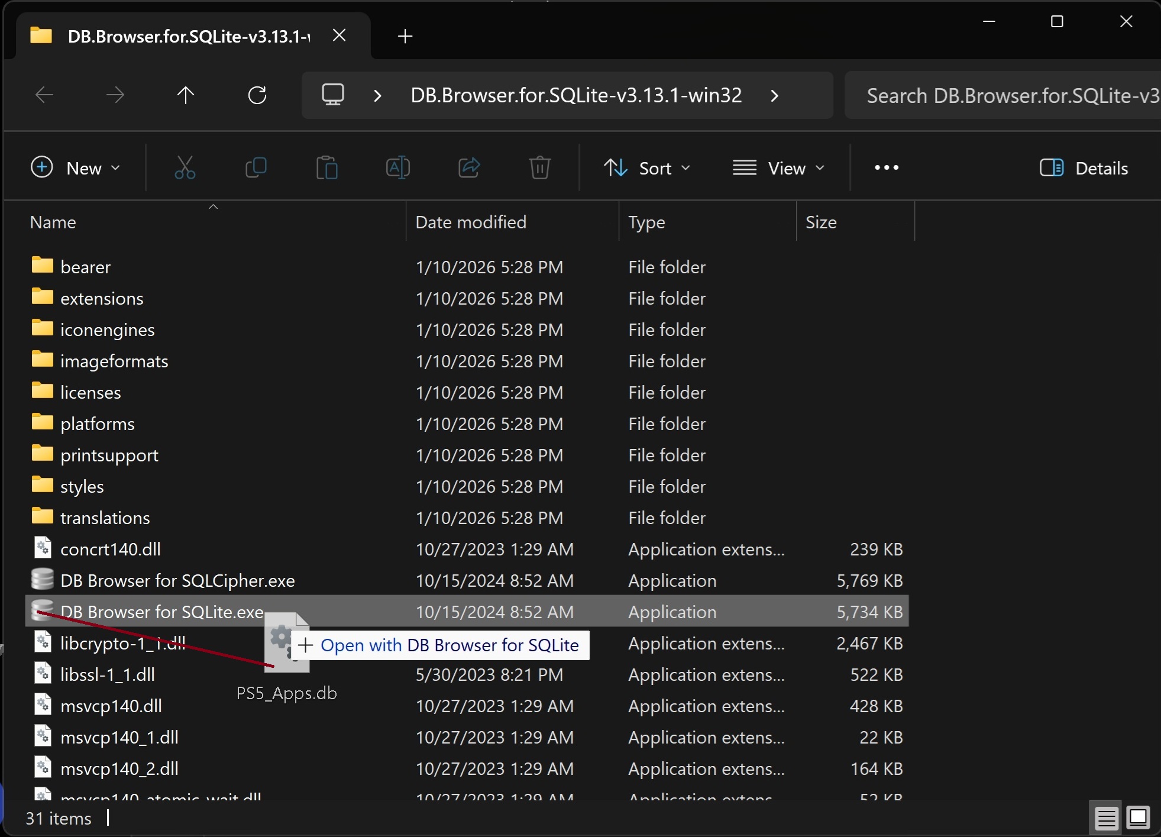
Task: Select the msvcp140_1.dll file name
Action: pos(119,738)
